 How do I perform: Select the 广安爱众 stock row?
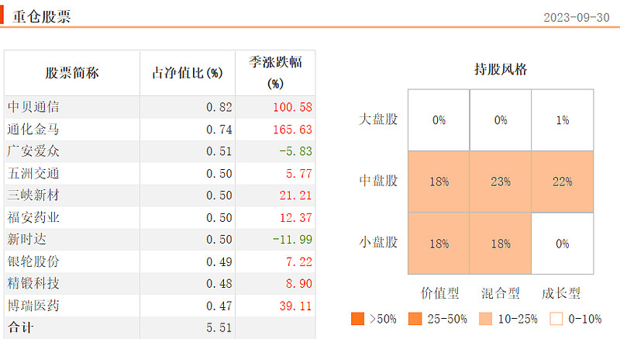pyautogui.click(x=33, y=151)
